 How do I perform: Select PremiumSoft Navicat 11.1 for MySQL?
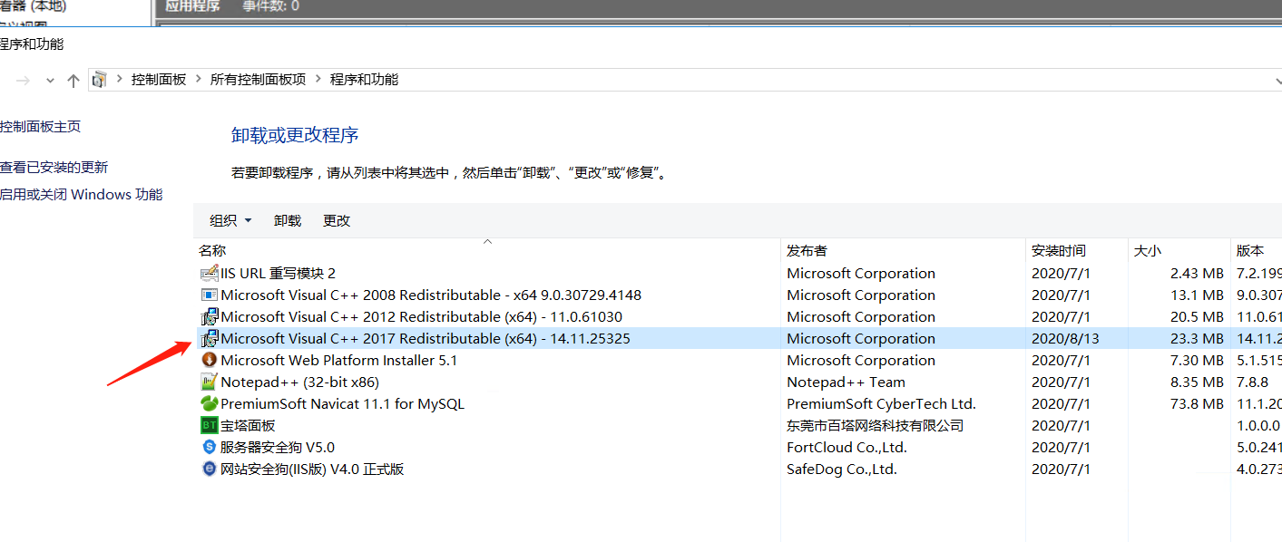[342, 403]
